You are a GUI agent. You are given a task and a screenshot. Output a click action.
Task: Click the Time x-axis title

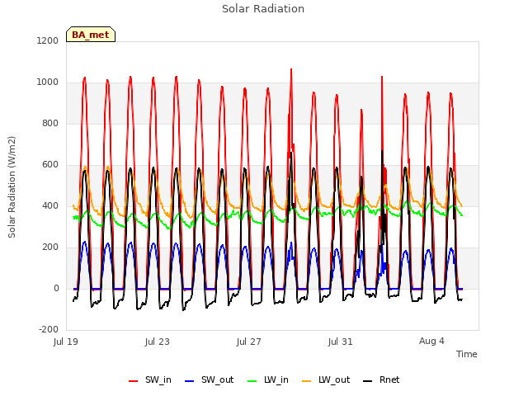pos(467,354)
